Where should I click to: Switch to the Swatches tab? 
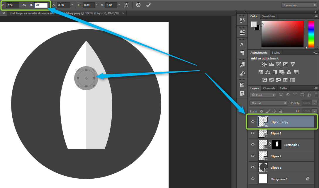pyautogui.click(x=268, y=16)
